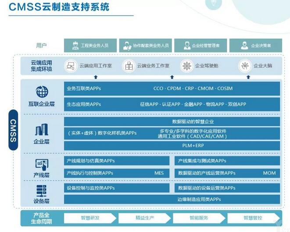Click the 产线规划与仿真类APPs bar
290x232 pixels.
(x=117, y=161)
